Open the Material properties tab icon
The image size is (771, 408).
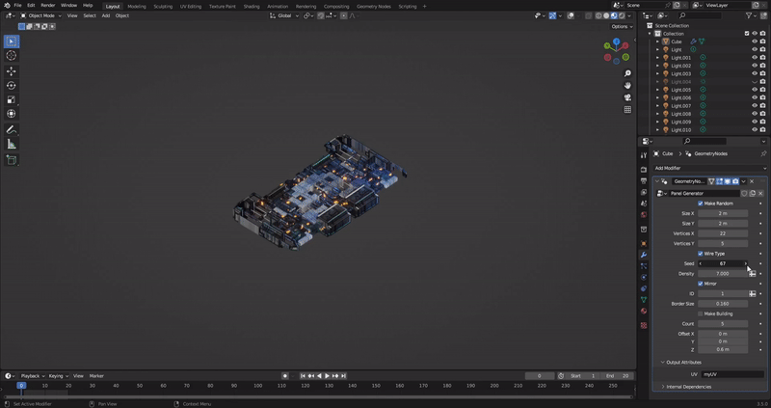click(644, 311)
